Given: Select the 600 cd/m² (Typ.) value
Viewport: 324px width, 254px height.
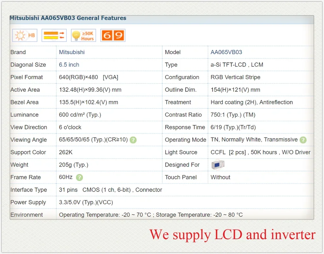Looking at the screenshot, I should point(80,115).
